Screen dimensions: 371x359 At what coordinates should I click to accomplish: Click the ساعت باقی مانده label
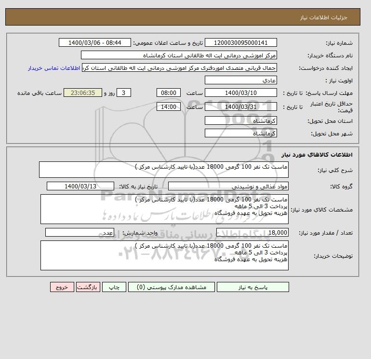click(40, 93)
